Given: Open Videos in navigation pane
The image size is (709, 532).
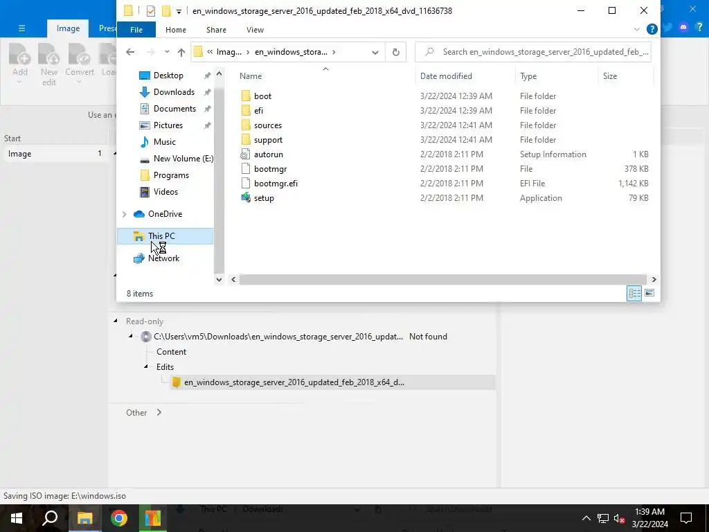Looking at the screenshot, I should coord(165,192).
